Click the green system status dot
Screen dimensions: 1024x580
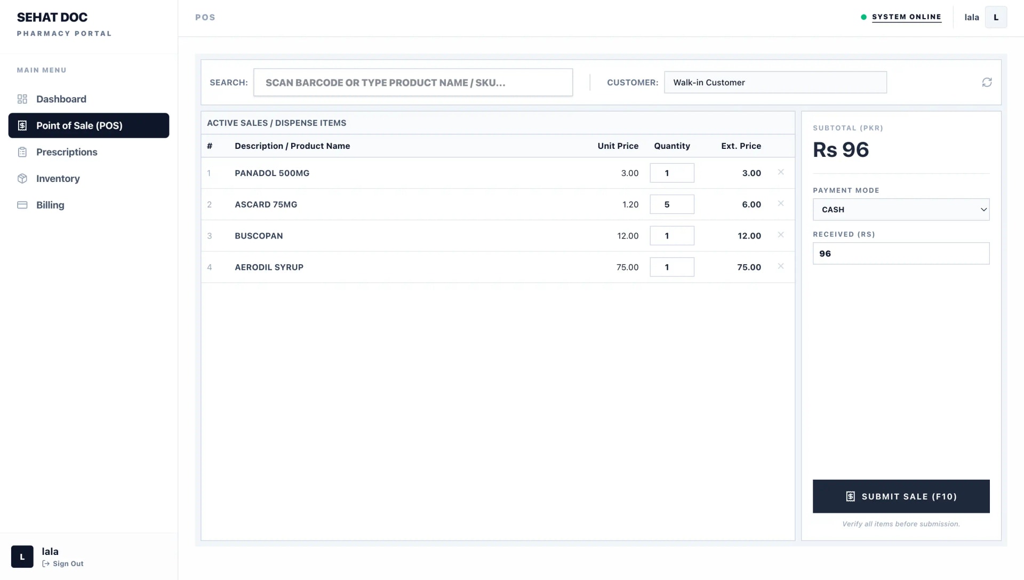coord(863,17)
